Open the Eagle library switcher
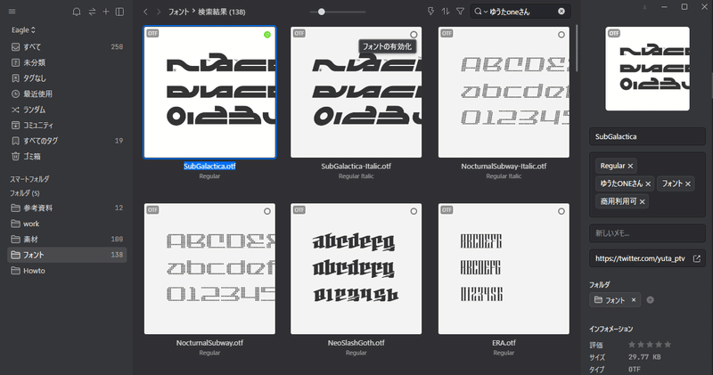This screenshot has width=713, height=375. tap(23, 30)
